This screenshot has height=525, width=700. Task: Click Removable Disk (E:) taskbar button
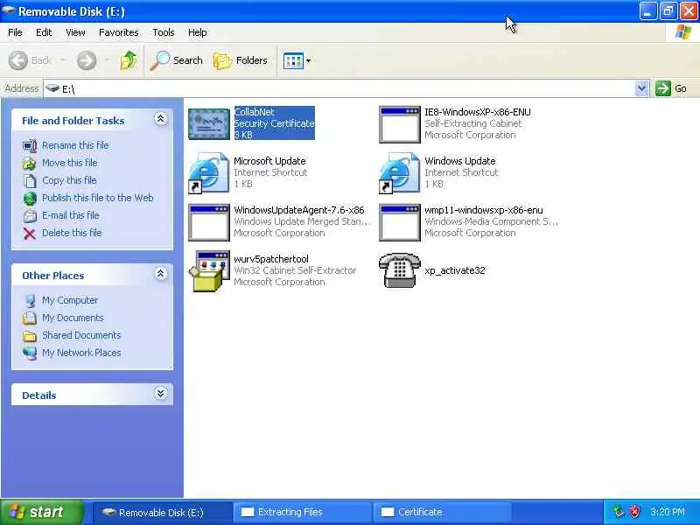pos(162,512)
